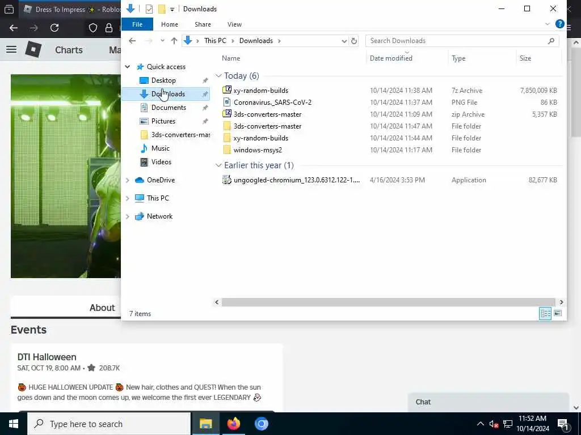Collapse the Earlier this year (1) group
This screenshot has width=581, height=435.
tap(218, 165)
